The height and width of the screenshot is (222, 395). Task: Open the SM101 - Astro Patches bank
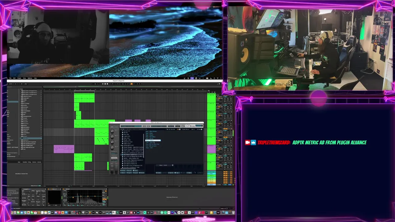coord(131,158)
